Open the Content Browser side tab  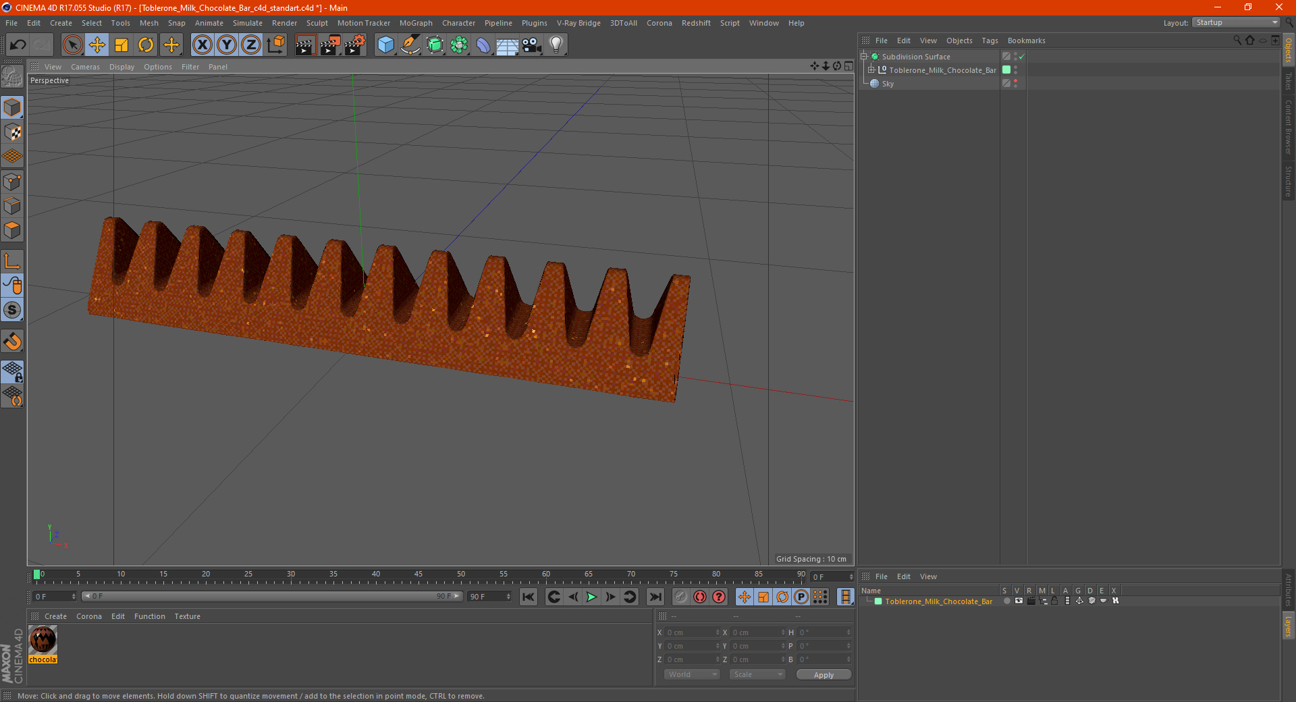[x=1288, y=127]
